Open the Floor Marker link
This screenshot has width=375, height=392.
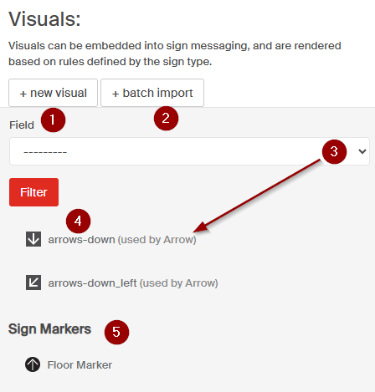click(80, 365)
